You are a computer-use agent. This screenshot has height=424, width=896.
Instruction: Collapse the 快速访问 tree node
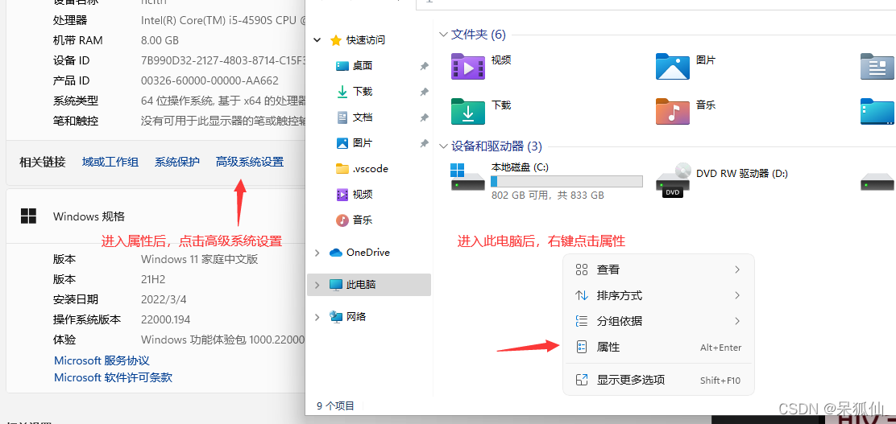pos(317,40)
